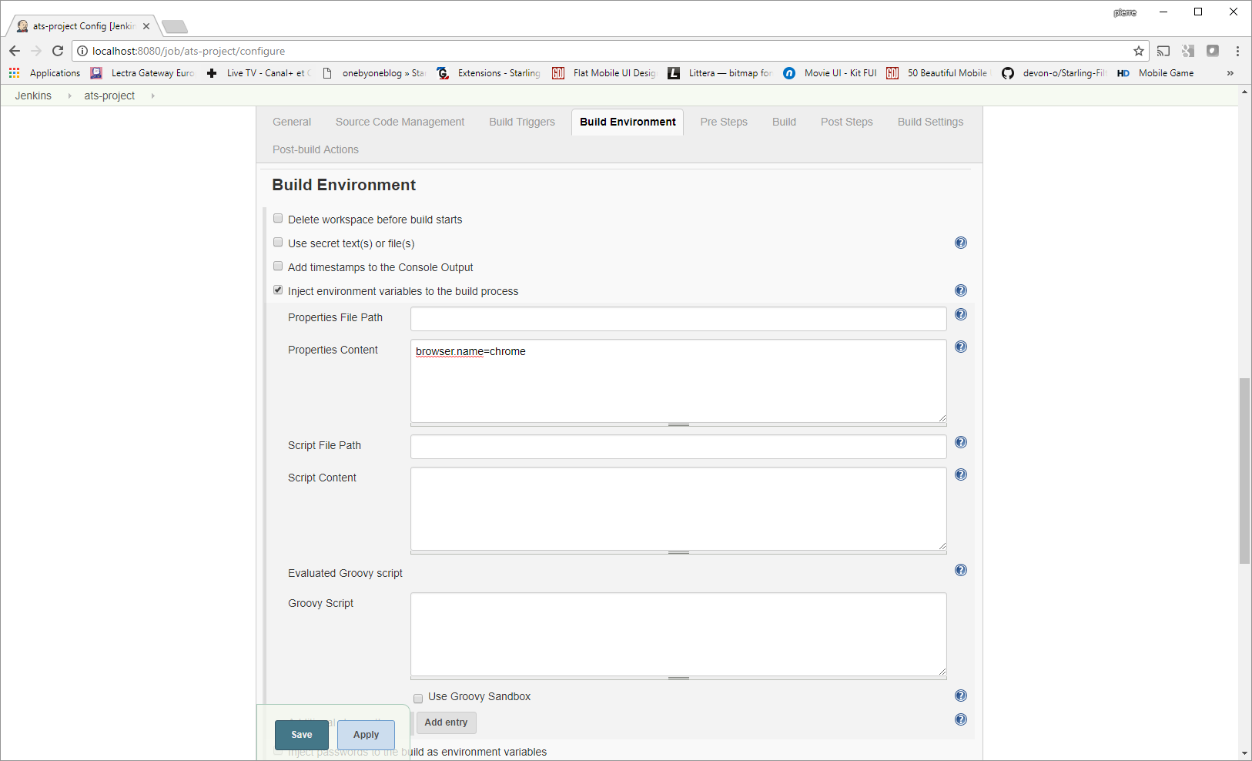Image resolution: width=1252 pixels, height=761 pixels.
Task: Toggle Use Groovy Sandbox checkbox
Action: [x=418, y=699]
